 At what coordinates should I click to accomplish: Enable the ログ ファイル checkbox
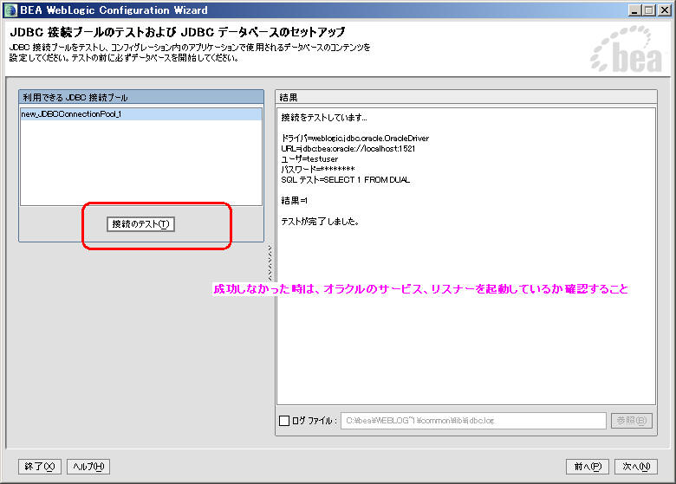click(284, 421)
